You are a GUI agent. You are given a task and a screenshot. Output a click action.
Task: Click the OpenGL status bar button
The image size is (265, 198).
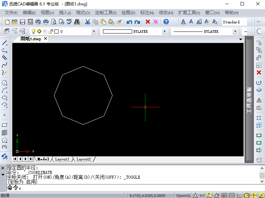point(183,196)
